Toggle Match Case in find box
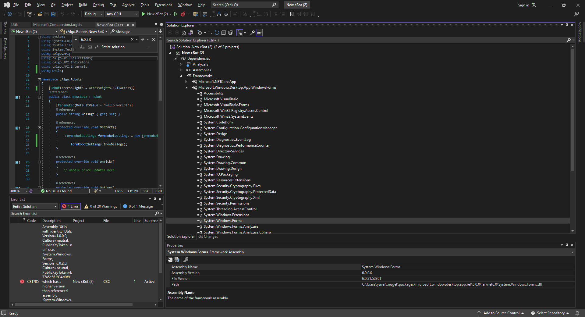The image size is (585, 317). click(x=82, y=47)
